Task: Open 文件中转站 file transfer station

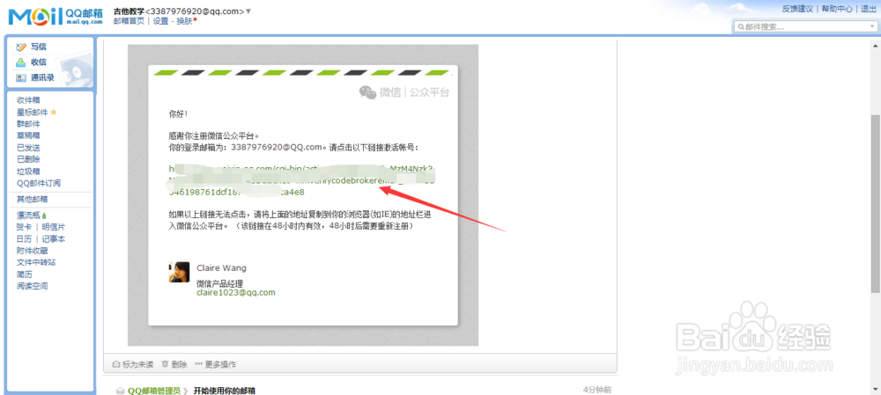Action: tap(36, 262)
